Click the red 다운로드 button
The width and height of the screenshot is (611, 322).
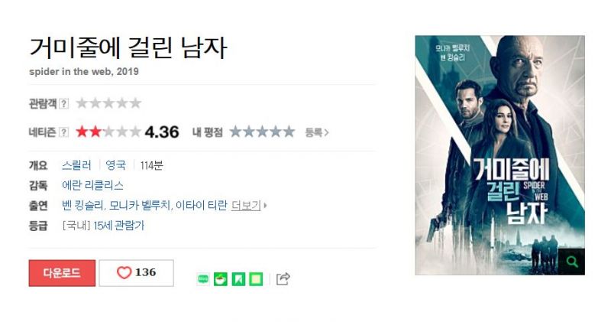[62, 273]
